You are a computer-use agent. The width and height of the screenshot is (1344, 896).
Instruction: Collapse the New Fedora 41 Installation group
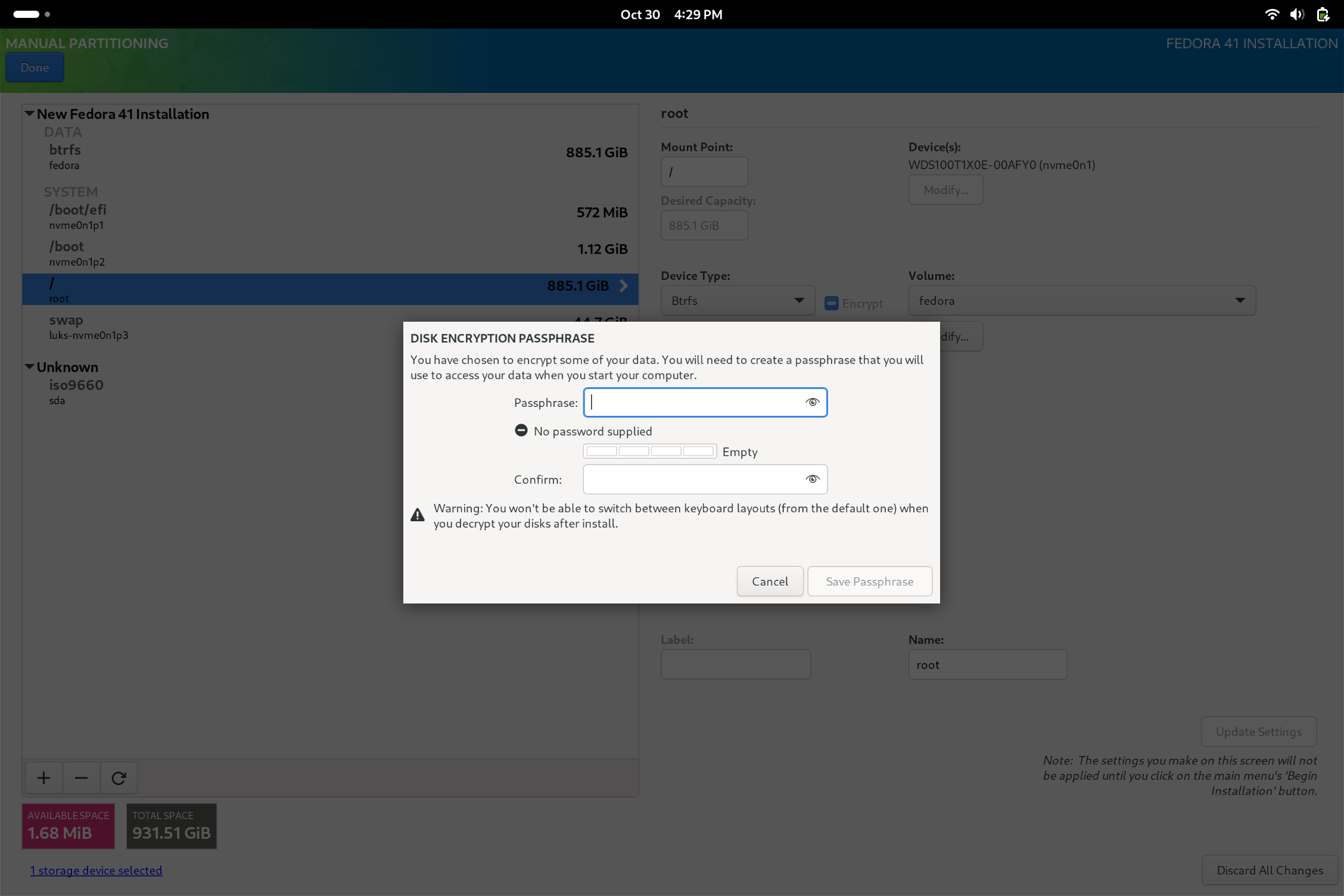coord(29,113)
